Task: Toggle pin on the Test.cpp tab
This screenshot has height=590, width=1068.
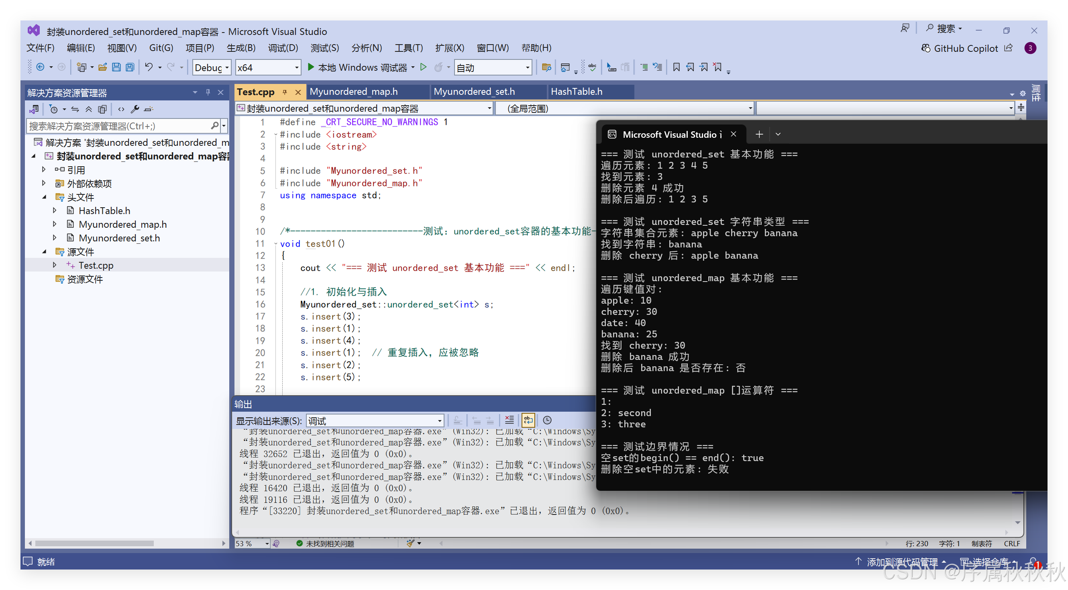Action: point(285,92)
